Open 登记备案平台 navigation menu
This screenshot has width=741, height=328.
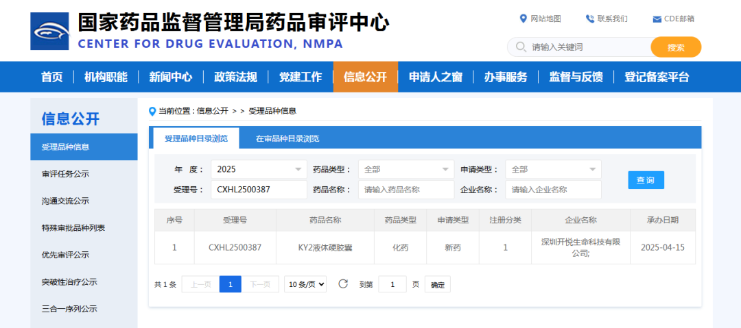[x=657, y=77]
